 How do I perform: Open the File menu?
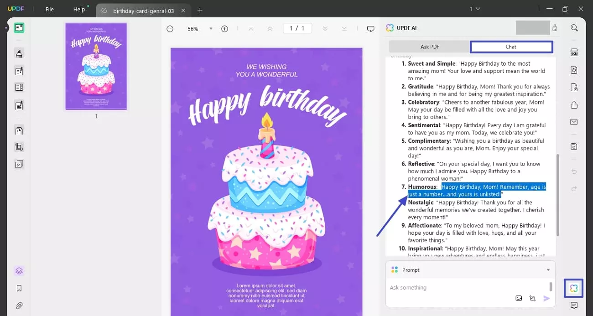click(49, 9)
